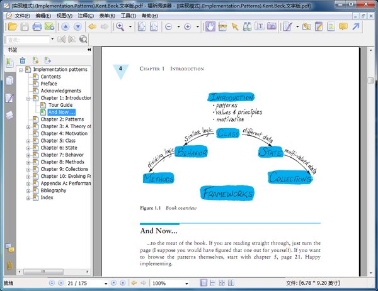
Task: Open the 编辑 menu
Action: [x=43, y=16]
